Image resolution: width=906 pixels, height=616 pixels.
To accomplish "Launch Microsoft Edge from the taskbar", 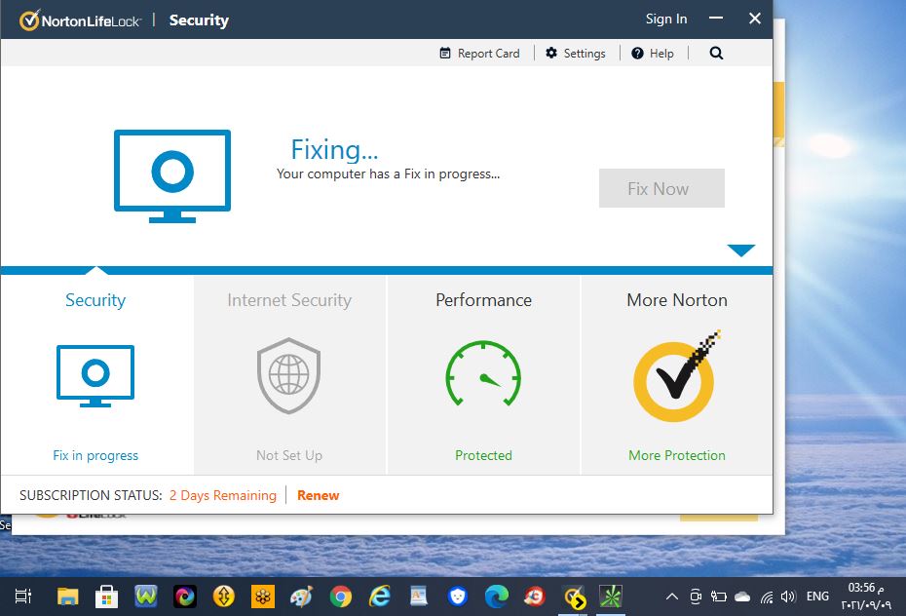I will pos(496,597).
